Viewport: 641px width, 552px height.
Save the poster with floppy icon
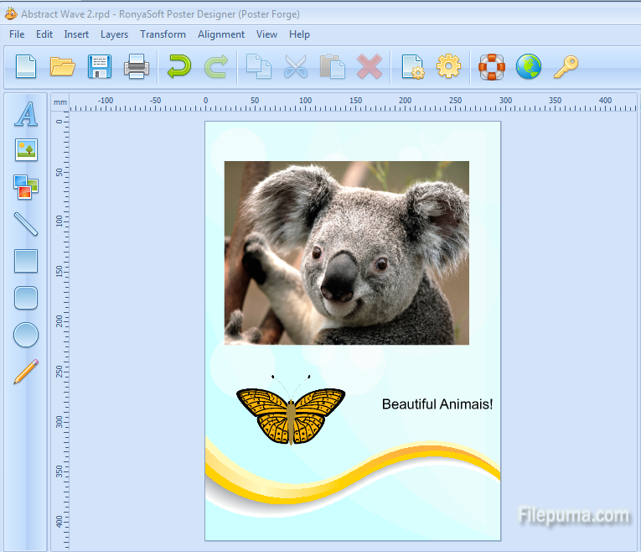[100, 66]
